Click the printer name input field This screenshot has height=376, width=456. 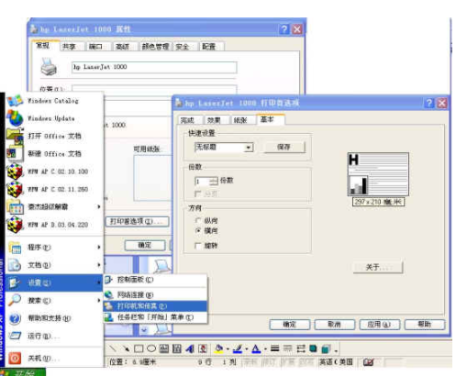tap(154, 67)
